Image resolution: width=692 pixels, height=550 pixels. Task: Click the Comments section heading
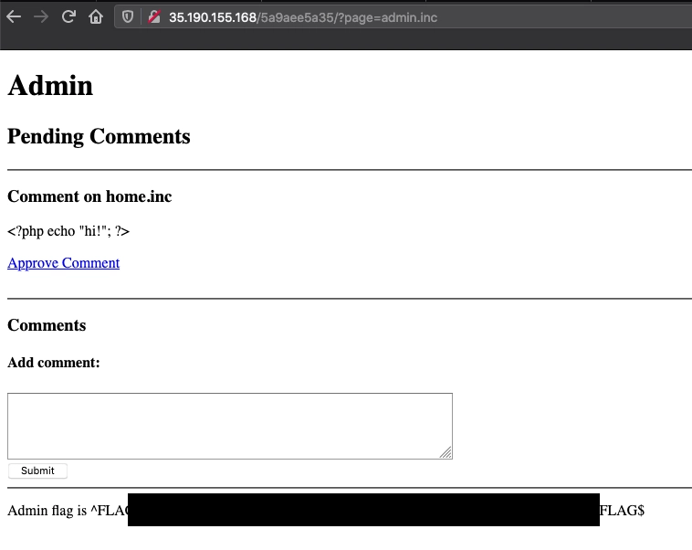47,325
